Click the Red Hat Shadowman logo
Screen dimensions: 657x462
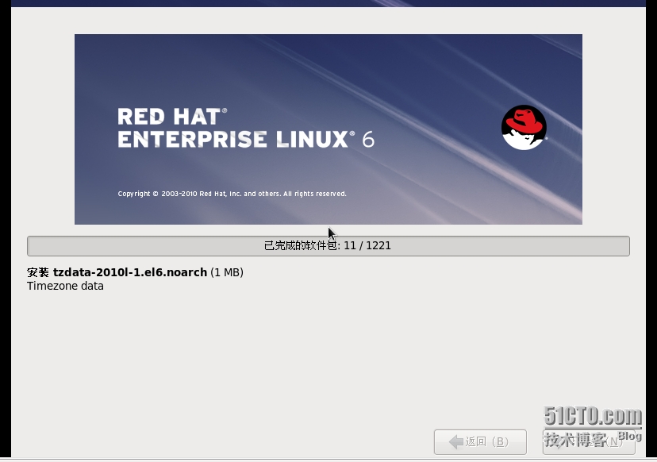click(524, 128)
